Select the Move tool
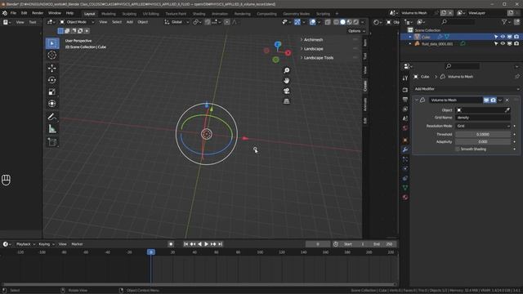Screen dimensions: 523x294 click(x=52, y=69)
